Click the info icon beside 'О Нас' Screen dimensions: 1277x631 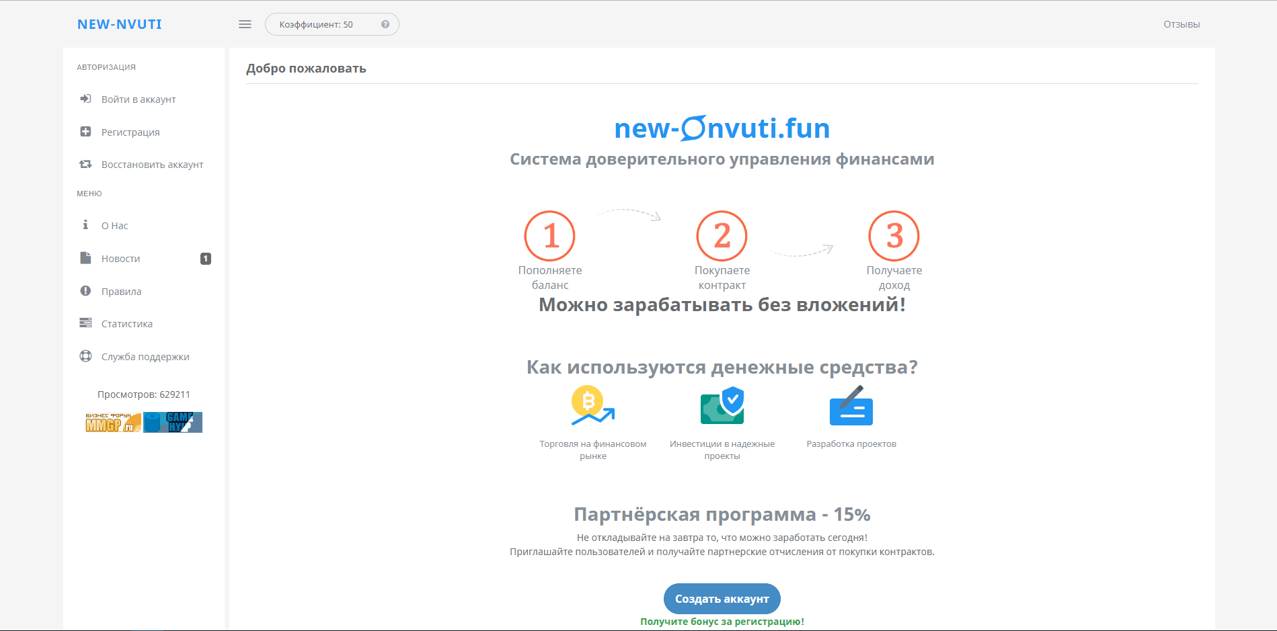point(85,225)
